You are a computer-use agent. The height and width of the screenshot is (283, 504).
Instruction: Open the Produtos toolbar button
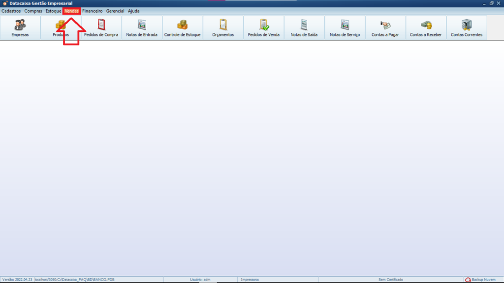click(x=61, y=28)
